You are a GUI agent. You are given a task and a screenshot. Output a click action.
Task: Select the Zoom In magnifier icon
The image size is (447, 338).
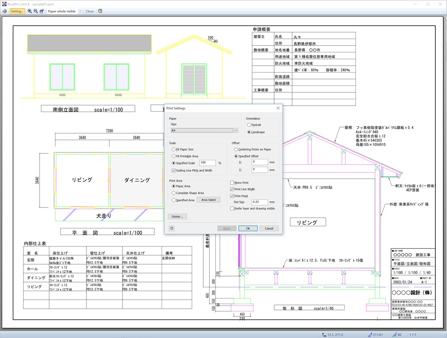pos(30,11)
